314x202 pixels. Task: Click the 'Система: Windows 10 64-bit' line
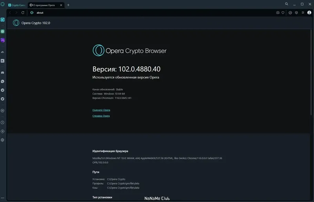[109, 94]
